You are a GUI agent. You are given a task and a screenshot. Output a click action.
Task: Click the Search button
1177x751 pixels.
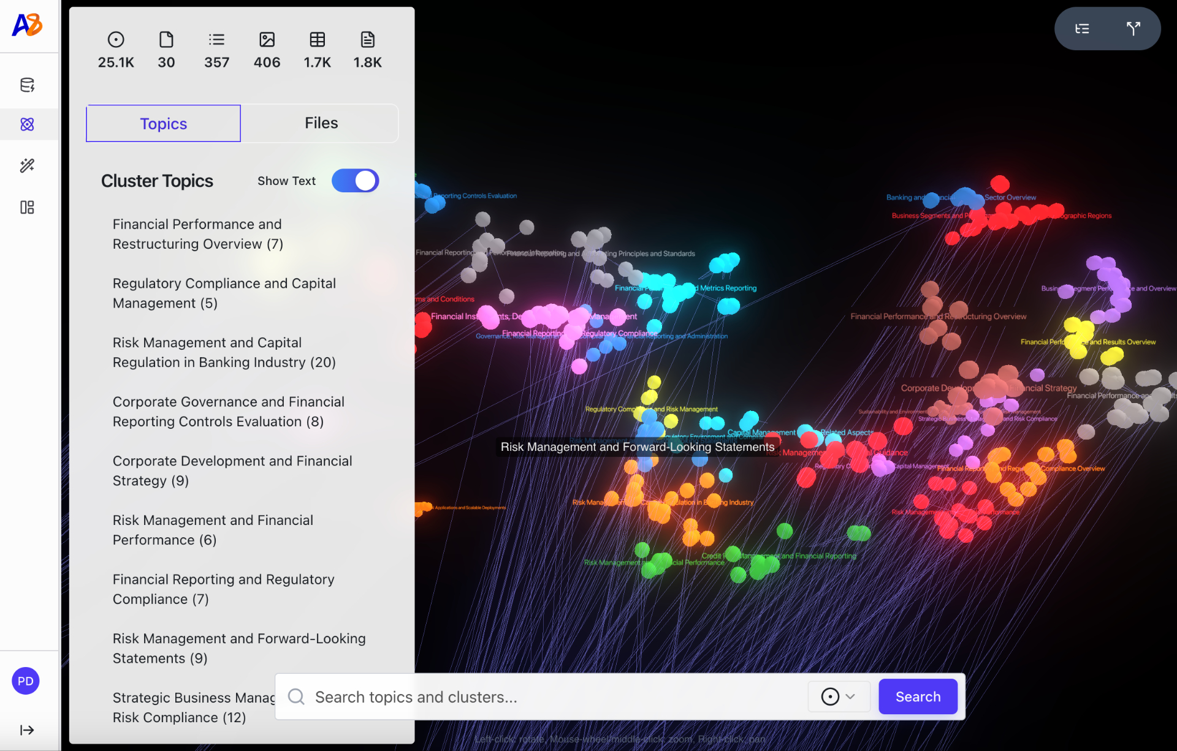point(917,696)
